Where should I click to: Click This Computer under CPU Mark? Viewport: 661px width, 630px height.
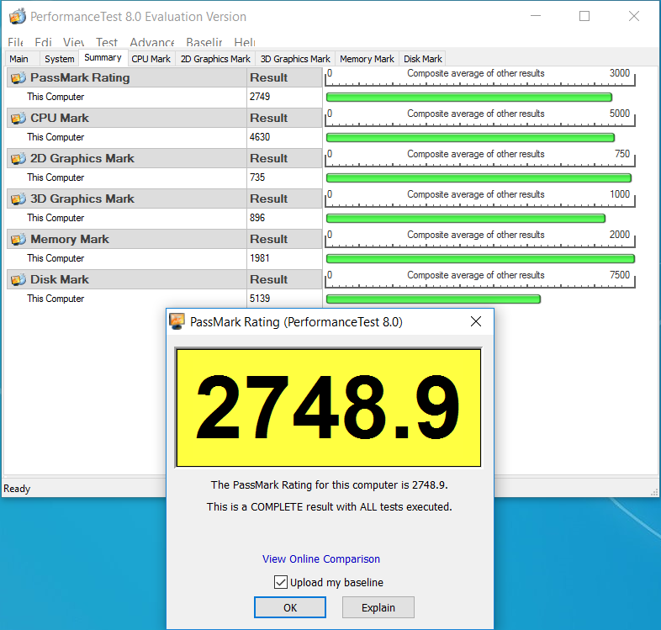pos(56,137)
